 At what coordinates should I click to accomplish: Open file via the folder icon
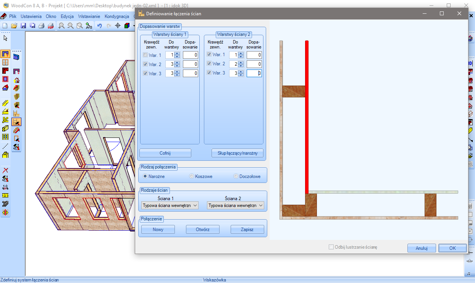tap(14, 26)
